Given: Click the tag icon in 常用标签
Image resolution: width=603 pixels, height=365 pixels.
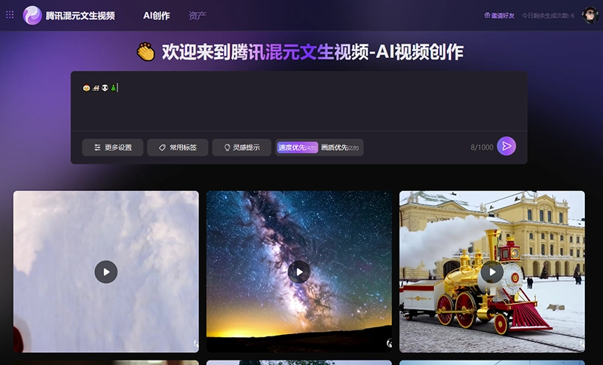Looking at the screenshot, I should tap(162, 148).
